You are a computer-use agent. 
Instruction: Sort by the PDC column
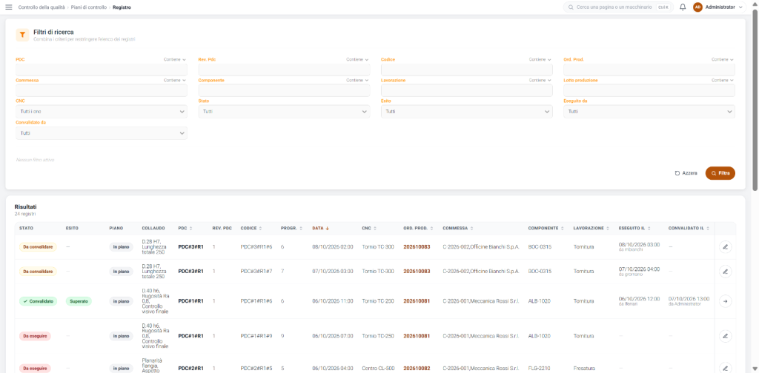(185, 228)
